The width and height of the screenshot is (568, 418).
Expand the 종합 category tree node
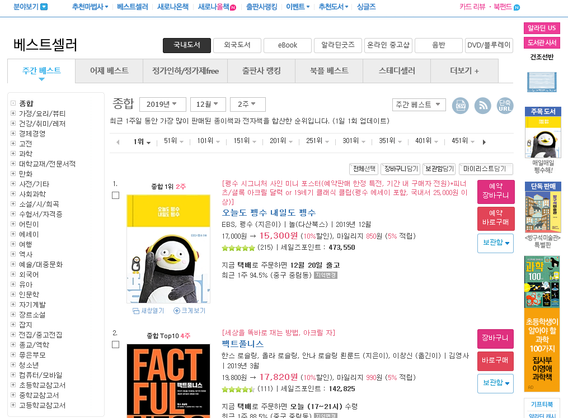[x=13, y=103]
